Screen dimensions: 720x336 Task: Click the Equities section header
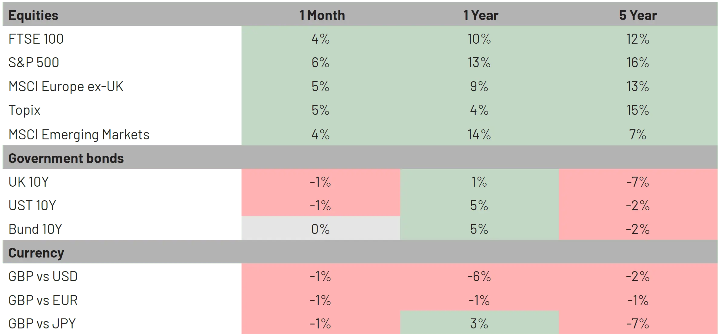pos(33,15)
